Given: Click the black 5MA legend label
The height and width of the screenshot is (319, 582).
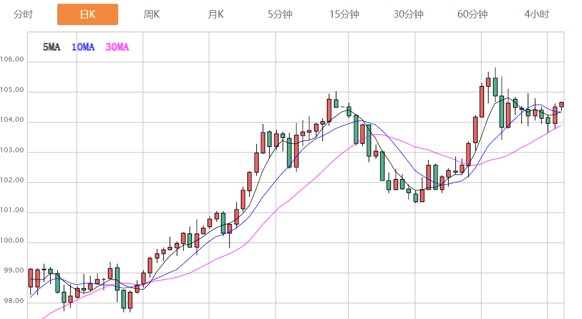Looking at the screenshot, I should [51, 47].
